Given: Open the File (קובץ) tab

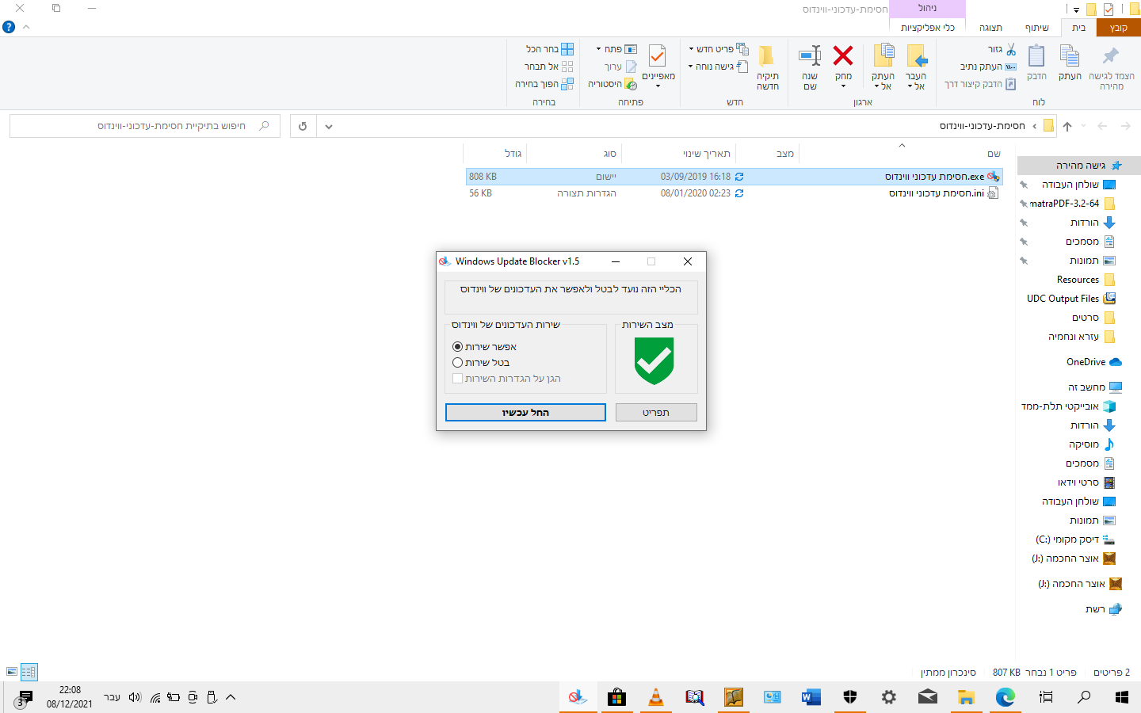Looking at the screenshot, I should coord(1119,27).
